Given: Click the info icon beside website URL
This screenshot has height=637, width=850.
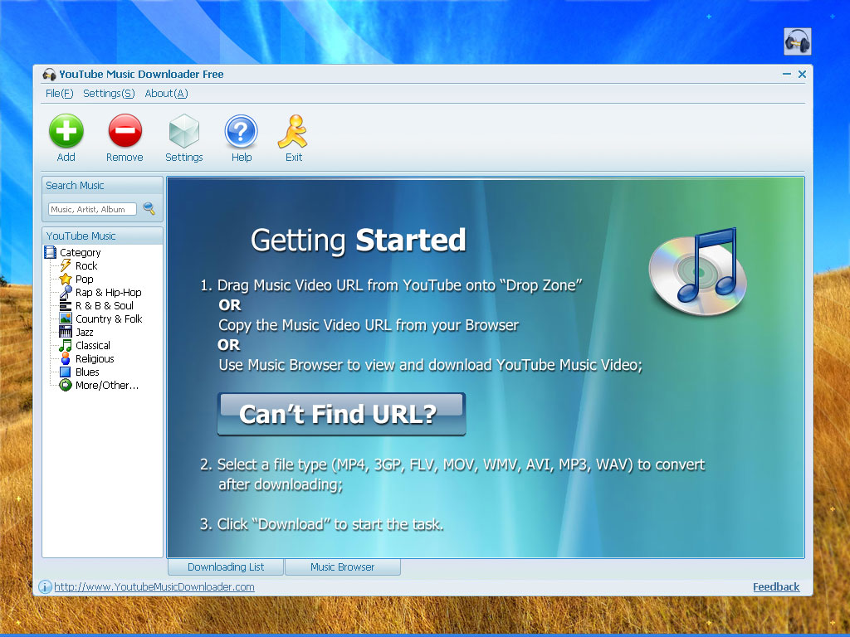Looking at the screenshot, I should pyautogui.click(x=45, y=586).
